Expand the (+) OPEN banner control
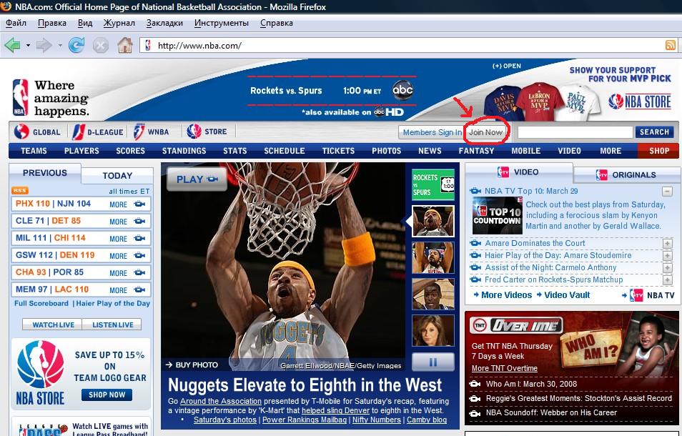 pos(507,66)
